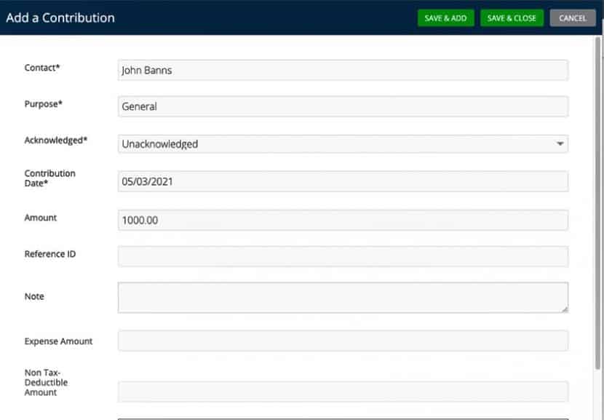Select the Non Tax-Deductible Amount field

[342, 392]
